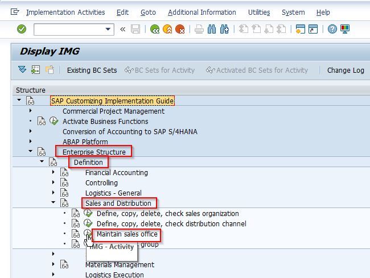370x278 pixels.
Task: Open the Help menu
Action: click(x=323, y=13)
